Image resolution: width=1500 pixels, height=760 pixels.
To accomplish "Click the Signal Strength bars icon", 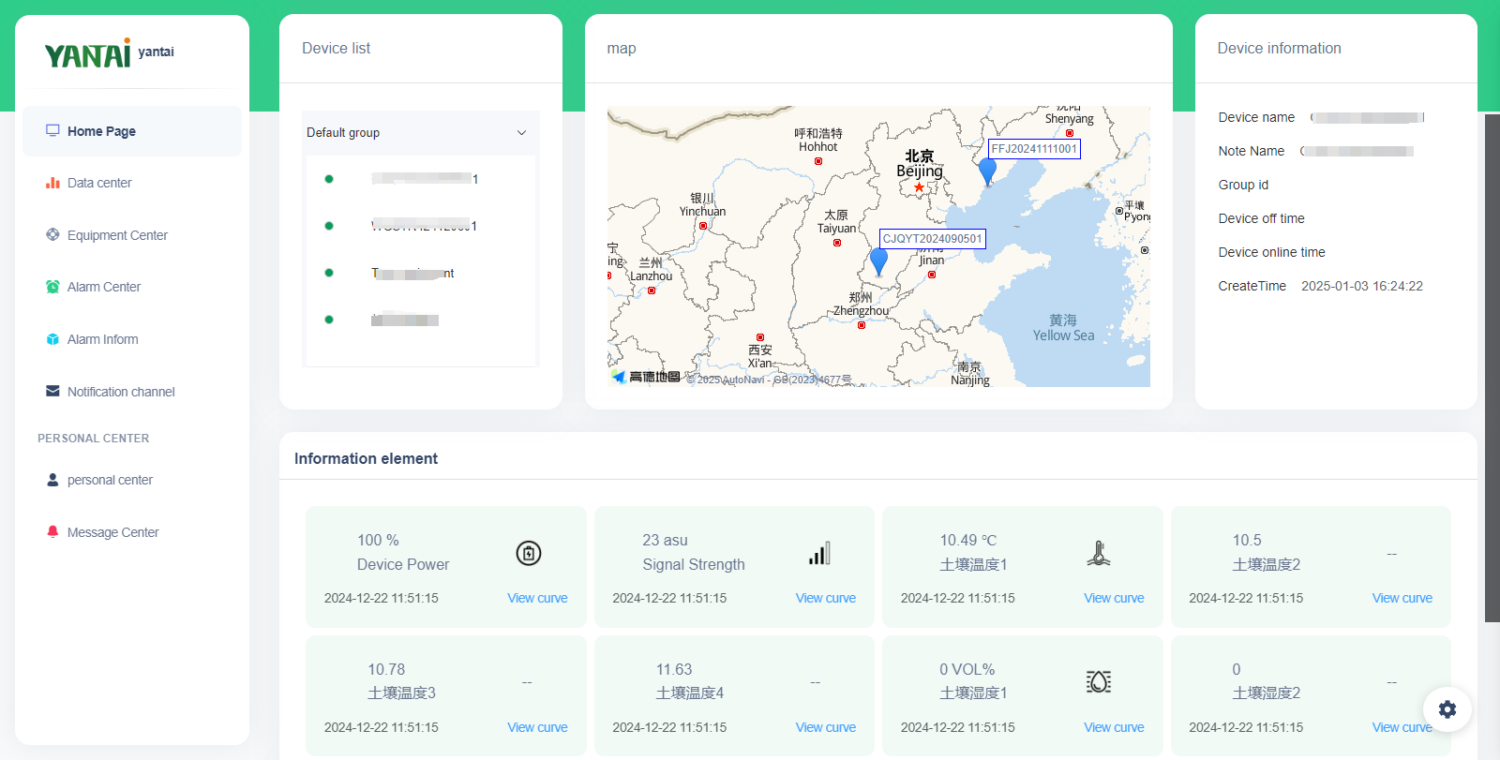I will coord(819,553).
